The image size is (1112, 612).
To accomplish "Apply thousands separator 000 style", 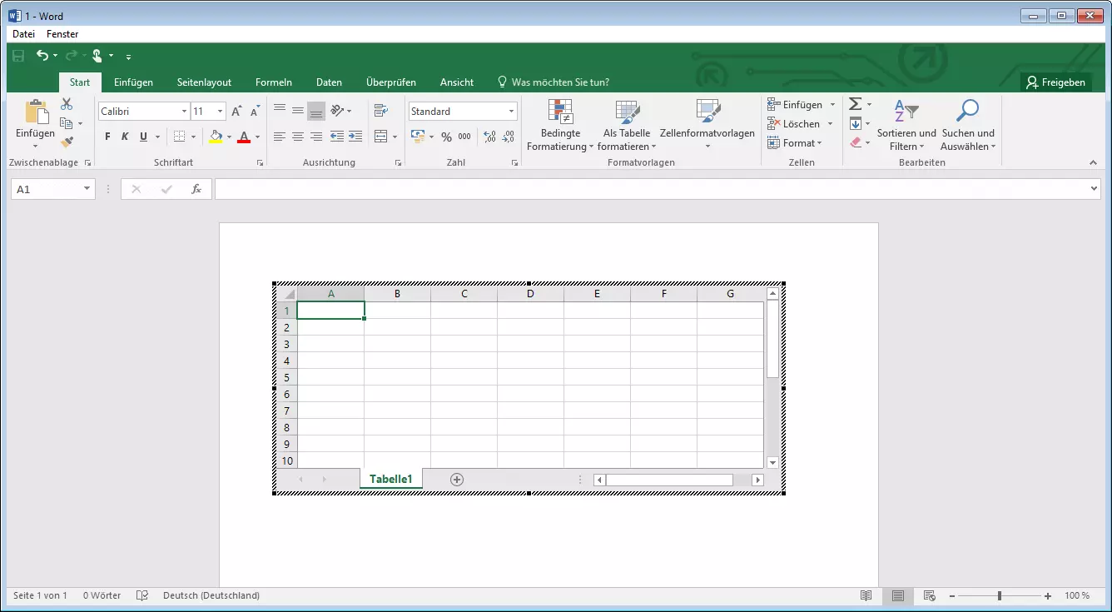I will pyautogui.click(x=464, y=137).
